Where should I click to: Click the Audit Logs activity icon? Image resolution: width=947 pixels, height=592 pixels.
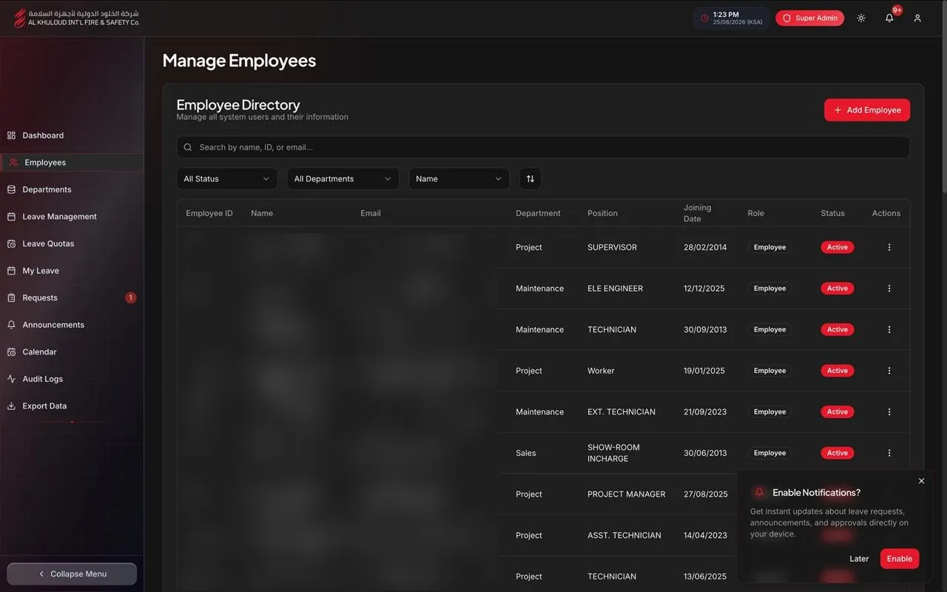(11, 379)
